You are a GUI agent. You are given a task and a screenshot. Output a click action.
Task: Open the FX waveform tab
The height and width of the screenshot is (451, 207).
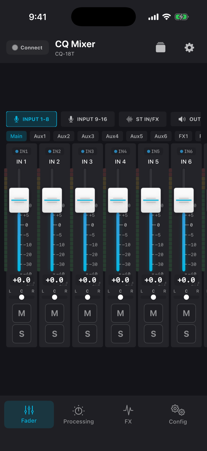click(128, 414)
